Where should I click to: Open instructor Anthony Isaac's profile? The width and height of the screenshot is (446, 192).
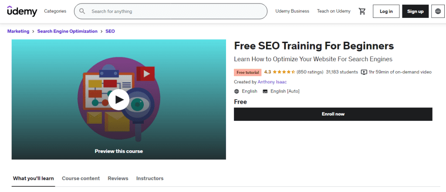[x=272, y=82]
